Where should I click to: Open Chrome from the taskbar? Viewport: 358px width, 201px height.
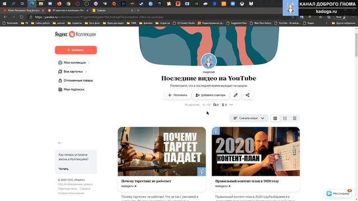tap(68, 4)
